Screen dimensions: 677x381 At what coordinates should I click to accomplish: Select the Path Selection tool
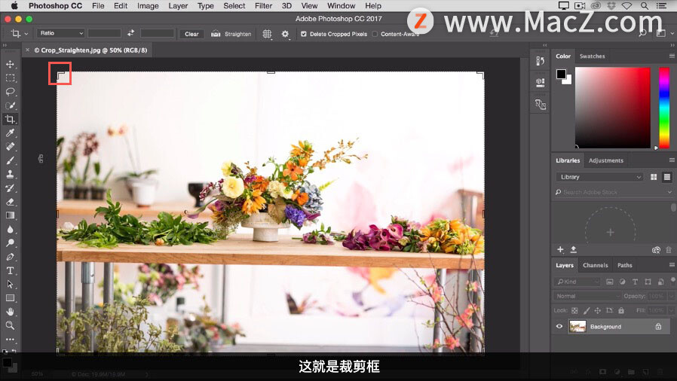(10, 285)
